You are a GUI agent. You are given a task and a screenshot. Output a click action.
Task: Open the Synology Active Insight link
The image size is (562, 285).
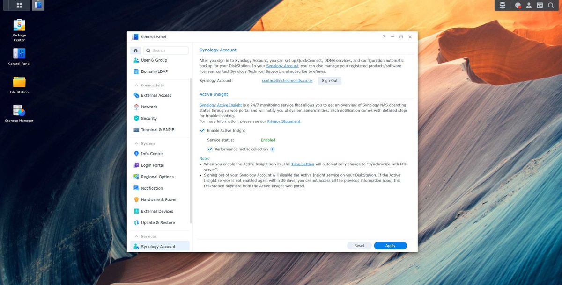[x=220, y=105]
